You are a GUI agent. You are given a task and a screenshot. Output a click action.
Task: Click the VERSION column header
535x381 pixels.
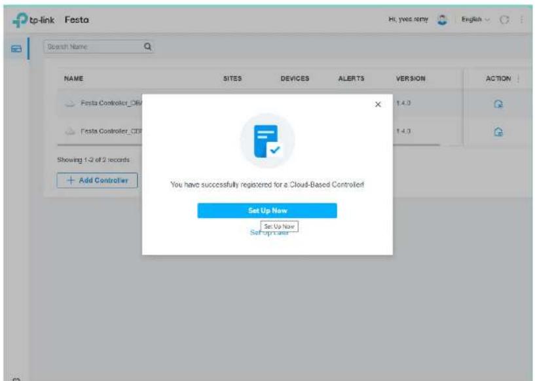click(411, 79)
